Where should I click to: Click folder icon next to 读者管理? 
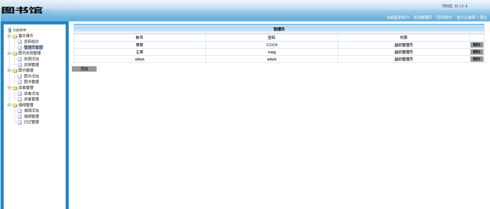click(x=15, y=88)
